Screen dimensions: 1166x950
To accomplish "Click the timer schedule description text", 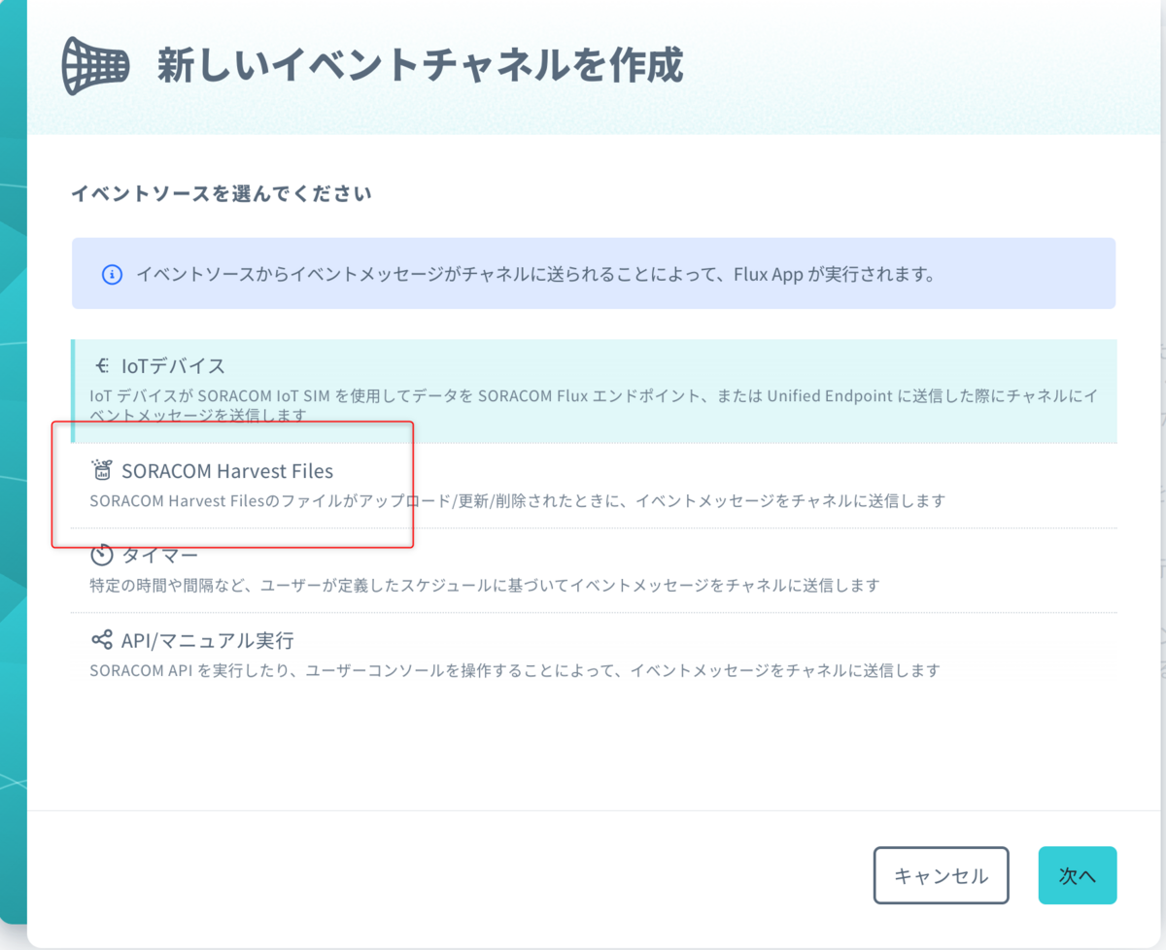I will [484, 586].
